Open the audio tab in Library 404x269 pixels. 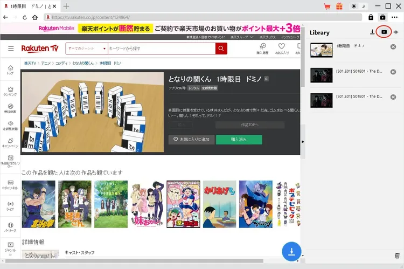point(396,32)
